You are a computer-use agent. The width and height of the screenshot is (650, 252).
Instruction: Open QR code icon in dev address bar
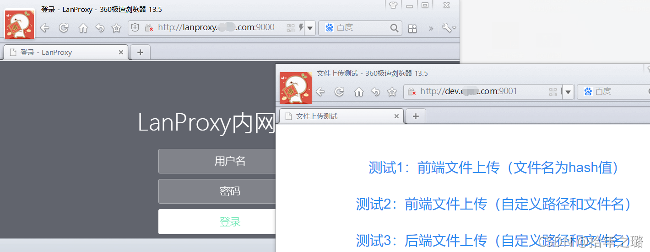click(x=553, y=92)
